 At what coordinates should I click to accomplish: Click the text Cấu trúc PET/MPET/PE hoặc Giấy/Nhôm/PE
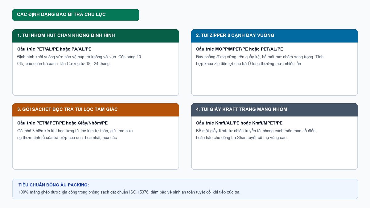[62, 123]
